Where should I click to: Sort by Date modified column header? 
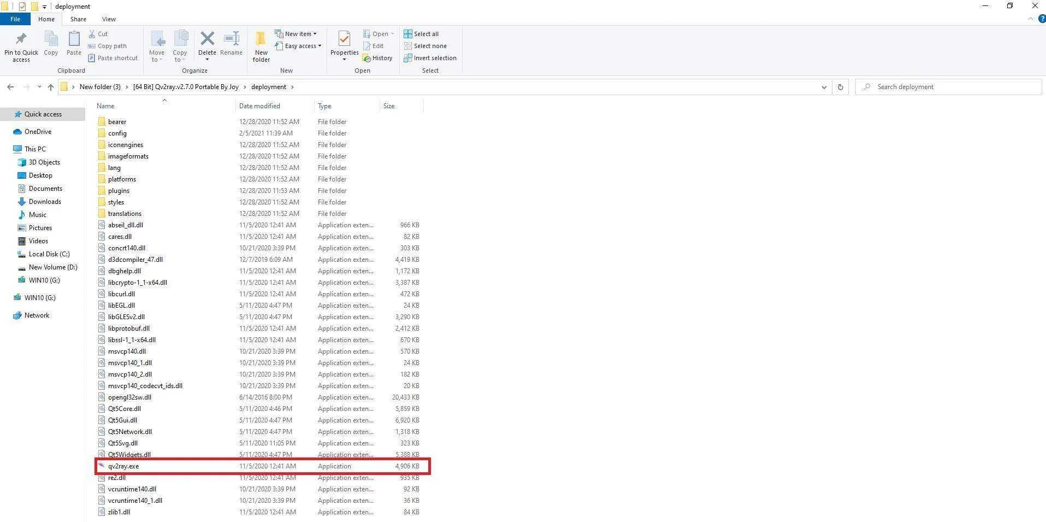tap(275, 106)
